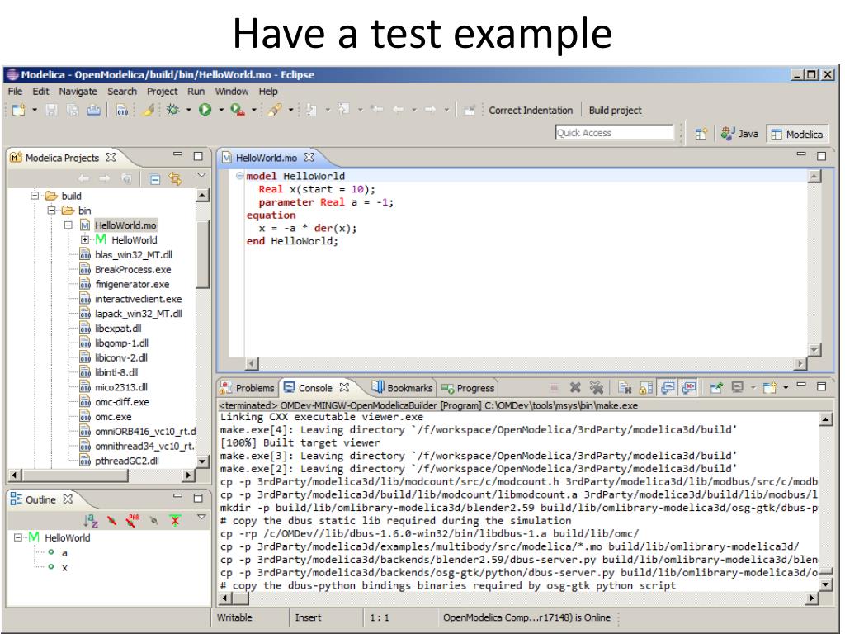Screen dimensions: 845x634
Task: Click the Open Perspective icon
Action: [x=701, y=134]
